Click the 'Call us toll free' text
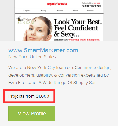The height and width of the screenshot is (126, 118). tap(88, 3)
